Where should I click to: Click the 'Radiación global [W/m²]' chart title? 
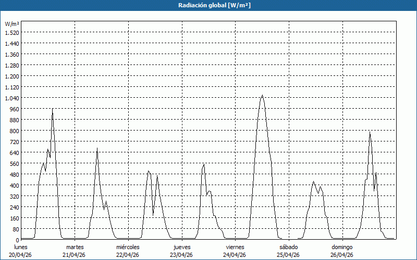click(x=208, y=5)
